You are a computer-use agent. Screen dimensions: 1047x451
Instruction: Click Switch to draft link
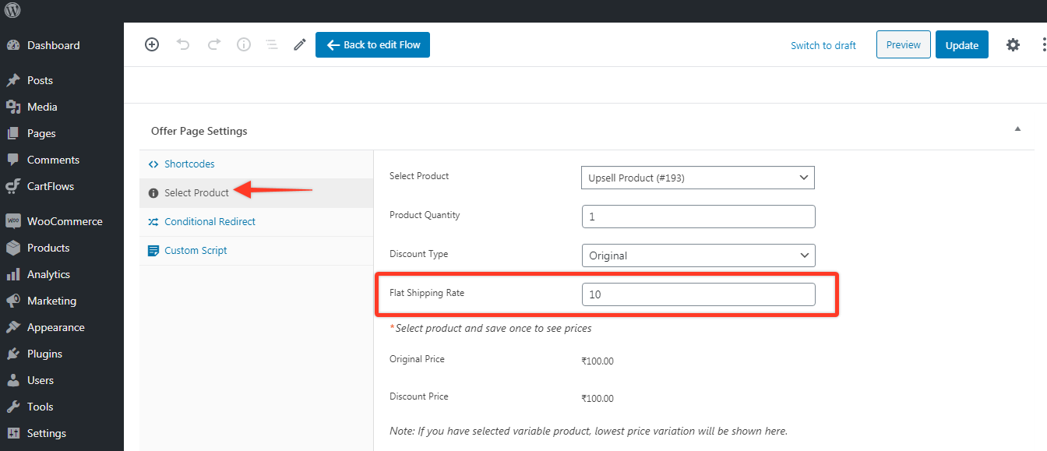pos(823,45)
